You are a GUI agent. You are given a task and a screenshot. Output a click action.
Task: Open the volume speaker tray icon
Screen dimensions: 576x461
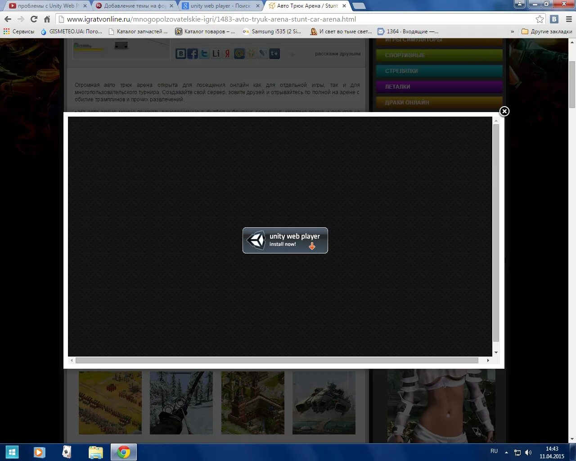pos(528,452)
